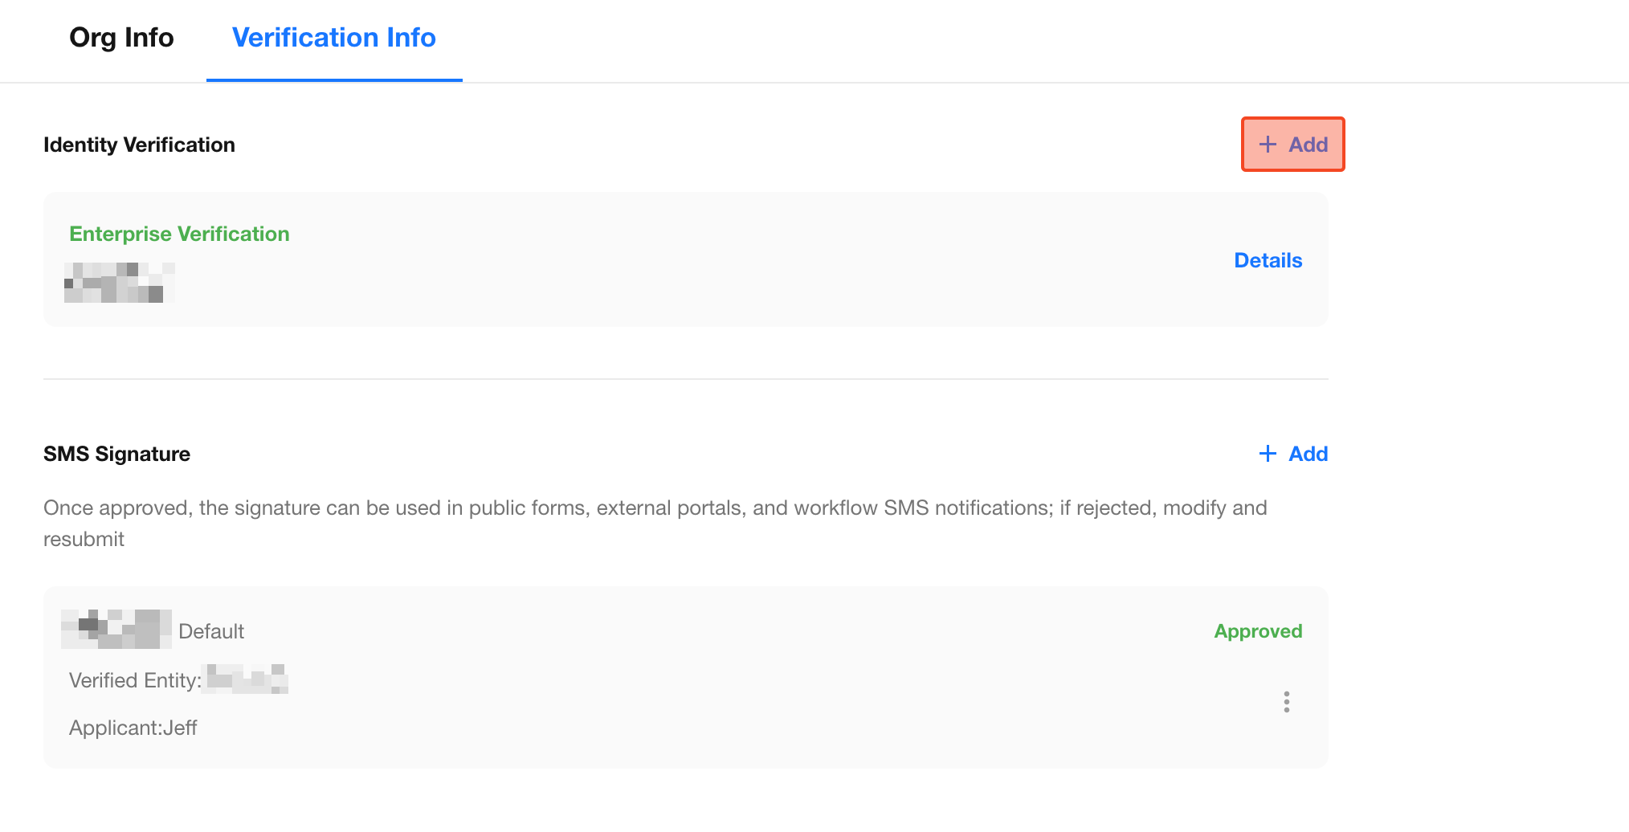Open the three-dot menu for SMS signature
This screenshot has height=832, width=1629.
point(1286,702)
